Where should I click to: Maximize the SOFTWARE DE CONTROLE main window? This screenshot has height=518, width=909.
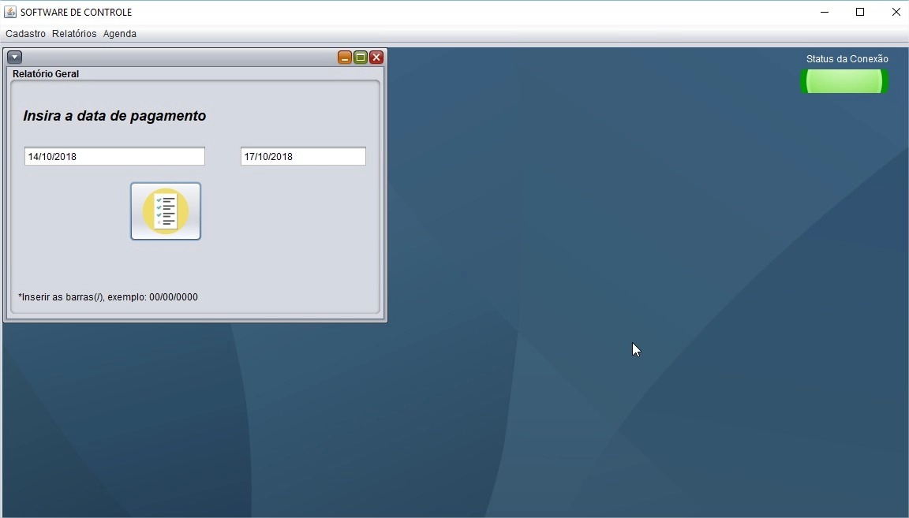click(x=860, y=12)
